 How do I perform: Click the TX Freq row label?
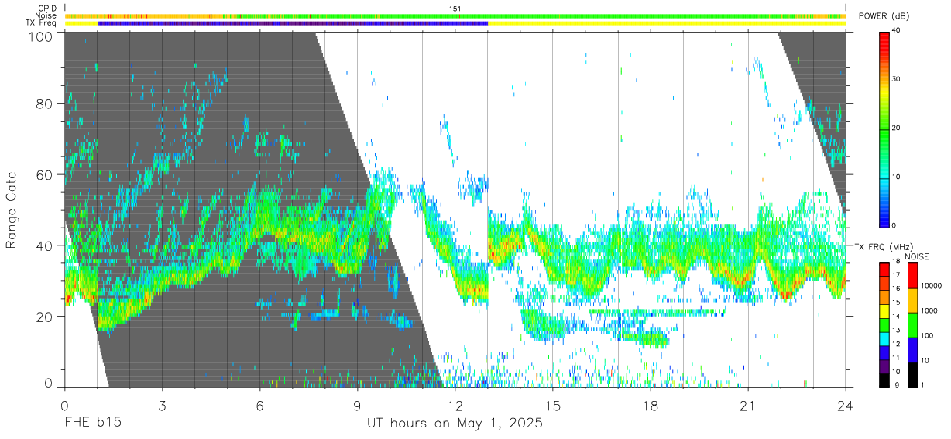point(41,23)
